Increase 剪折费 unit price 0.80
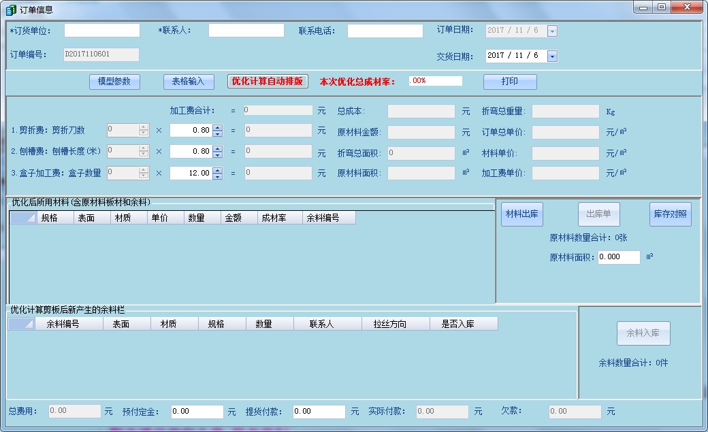Image resolution: width=708 pixels, height=432 pixels. point(218,127)
